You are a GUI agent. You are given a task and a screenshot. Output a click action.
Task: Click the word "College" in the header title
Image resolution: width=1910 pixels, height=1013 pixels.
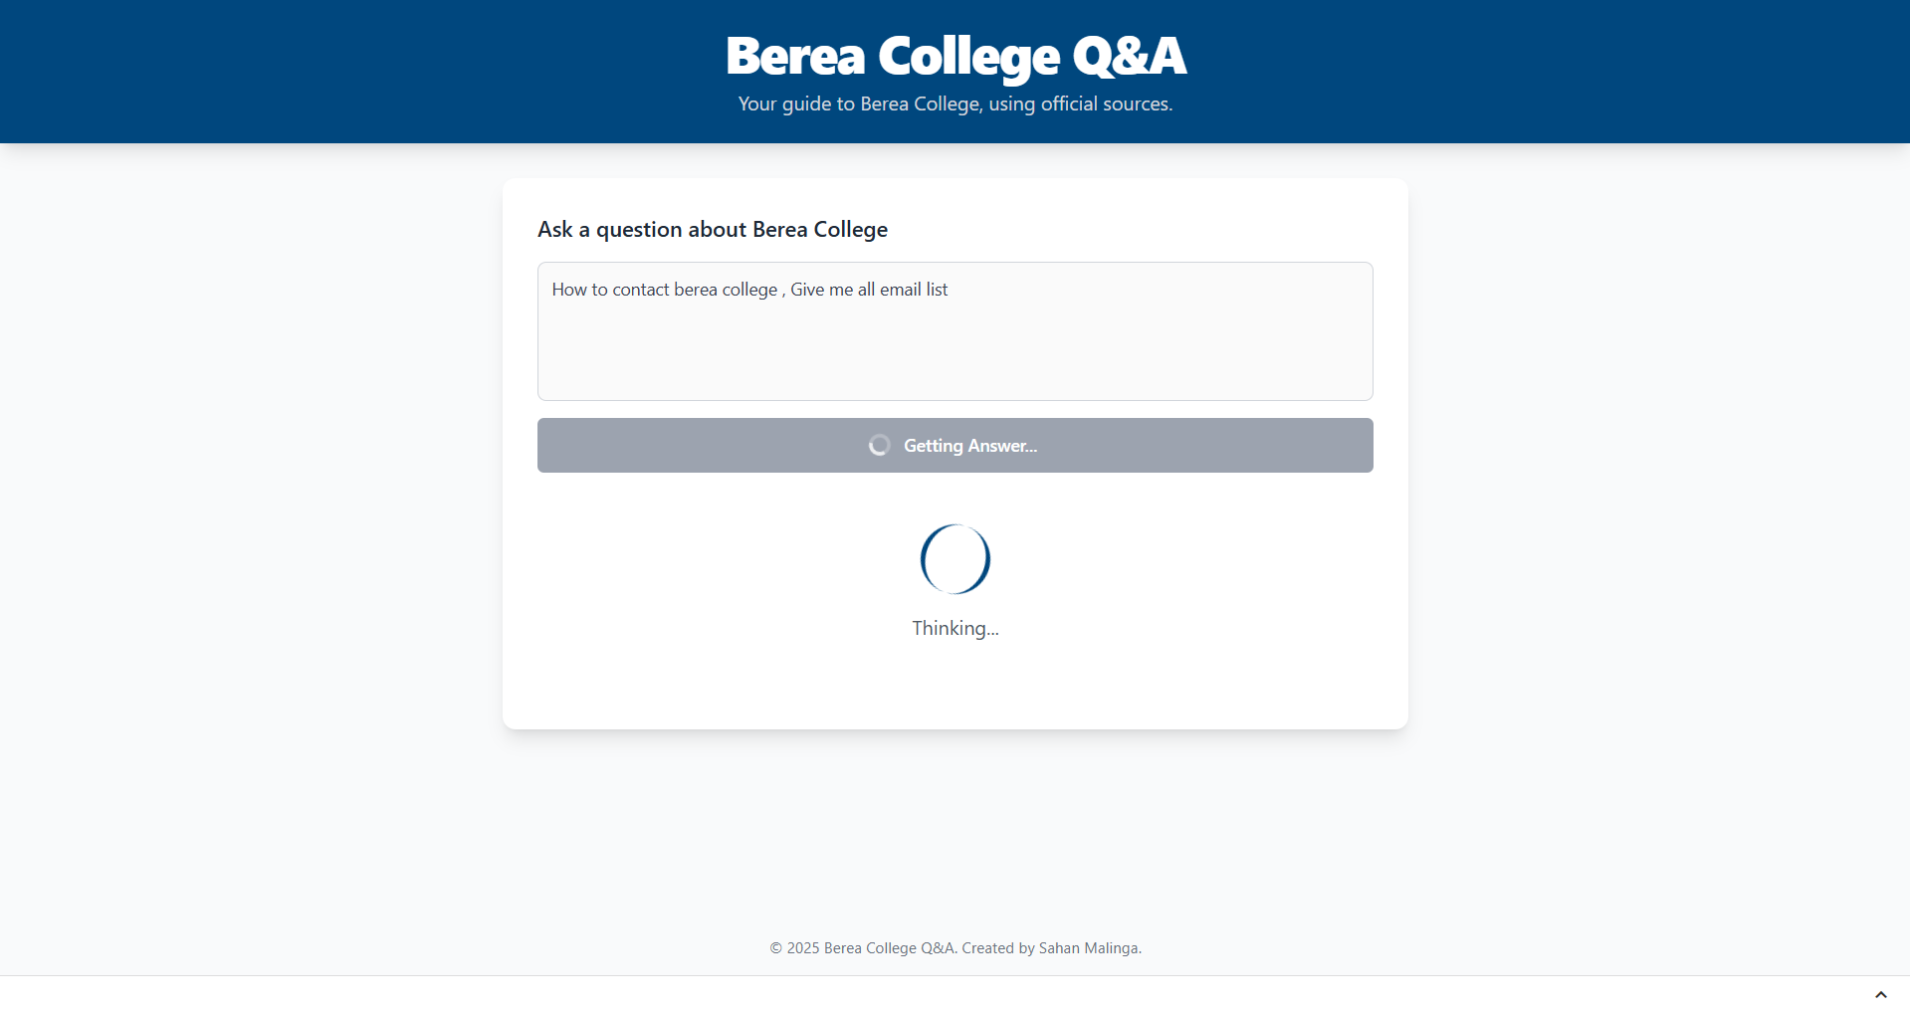968,56
